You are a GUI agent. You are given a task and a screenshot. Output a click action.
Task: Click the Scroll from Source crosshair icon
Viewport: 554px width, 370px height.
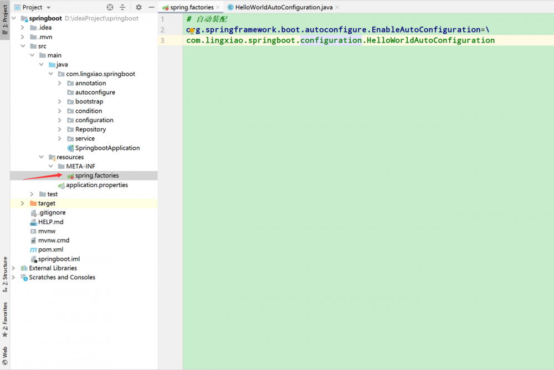coord(110,7)
